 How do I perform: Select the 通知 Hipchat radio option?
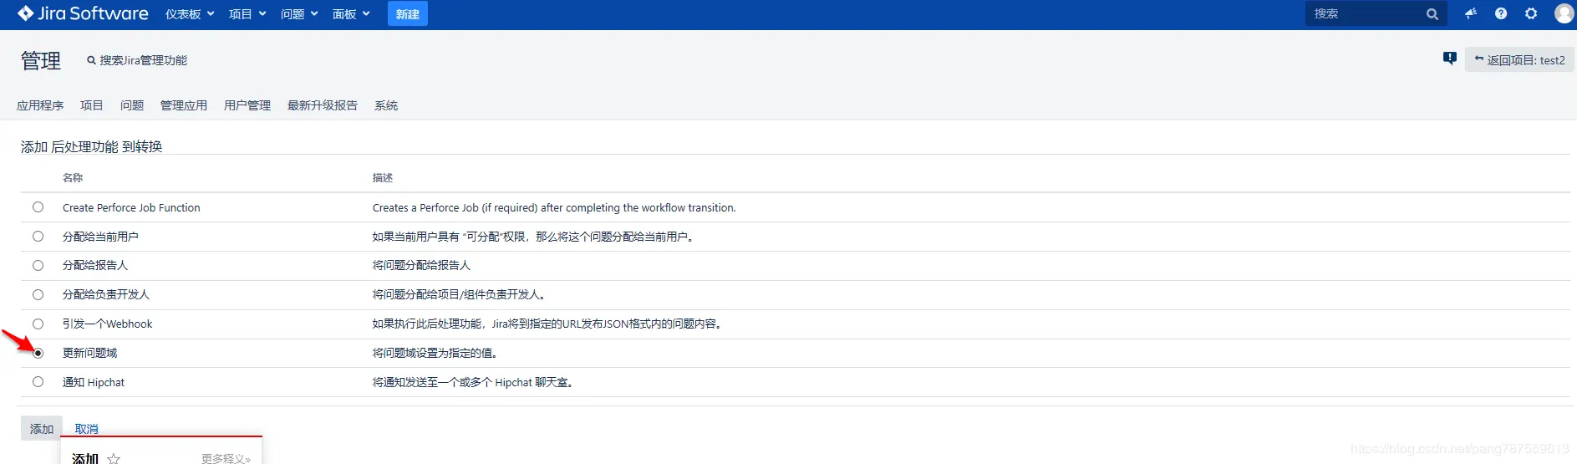pyautogui.click(x=38, y=381)
